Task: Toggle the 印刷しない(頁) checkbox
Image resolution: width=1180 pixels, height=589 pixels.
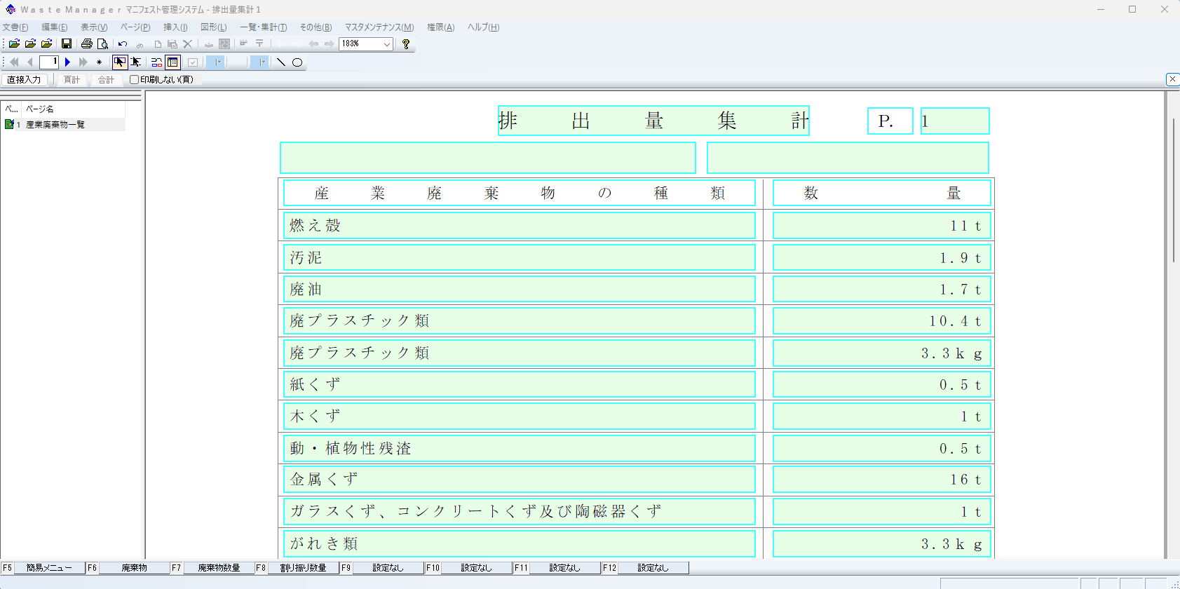Action: [x=134, y=80]
